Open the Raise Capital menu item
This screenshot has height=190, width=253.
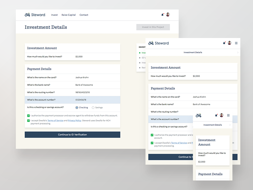pyautogui.click(x=69, y=15)
